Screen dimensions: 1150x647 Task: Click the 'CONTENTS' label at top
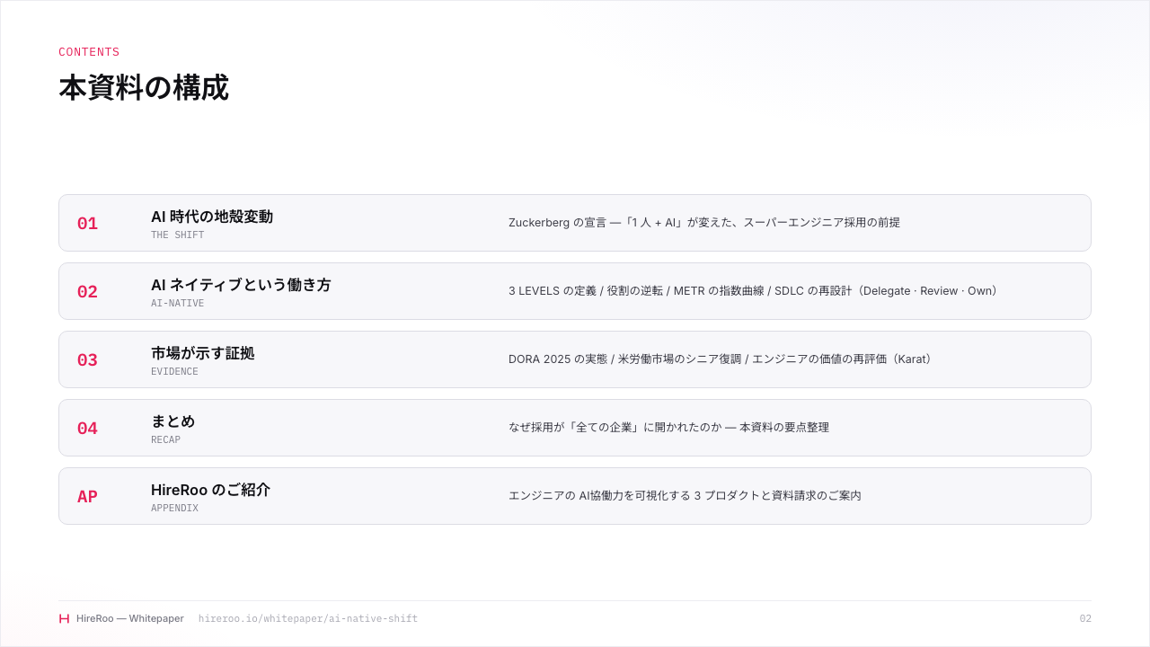[x=89, y=52]
